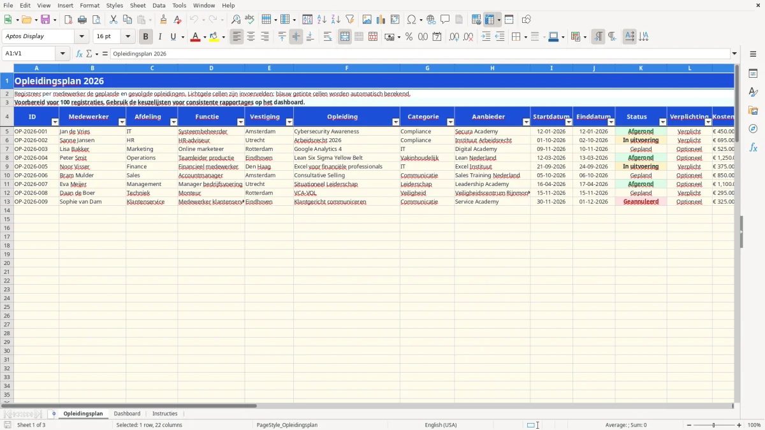Apply the red font color

(x=194, y=37)
